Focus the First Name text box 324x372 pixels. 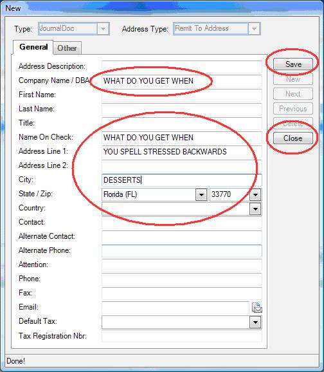(x=182, y=95)
